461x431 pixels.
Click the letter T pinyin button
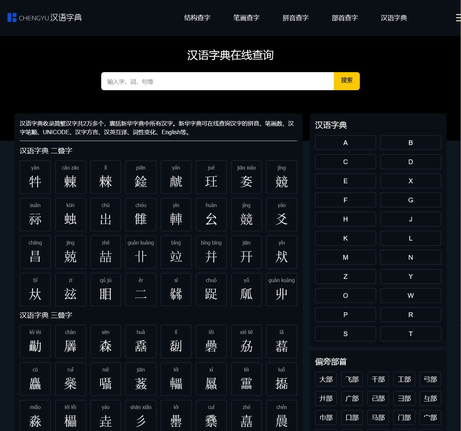(411, 334)
